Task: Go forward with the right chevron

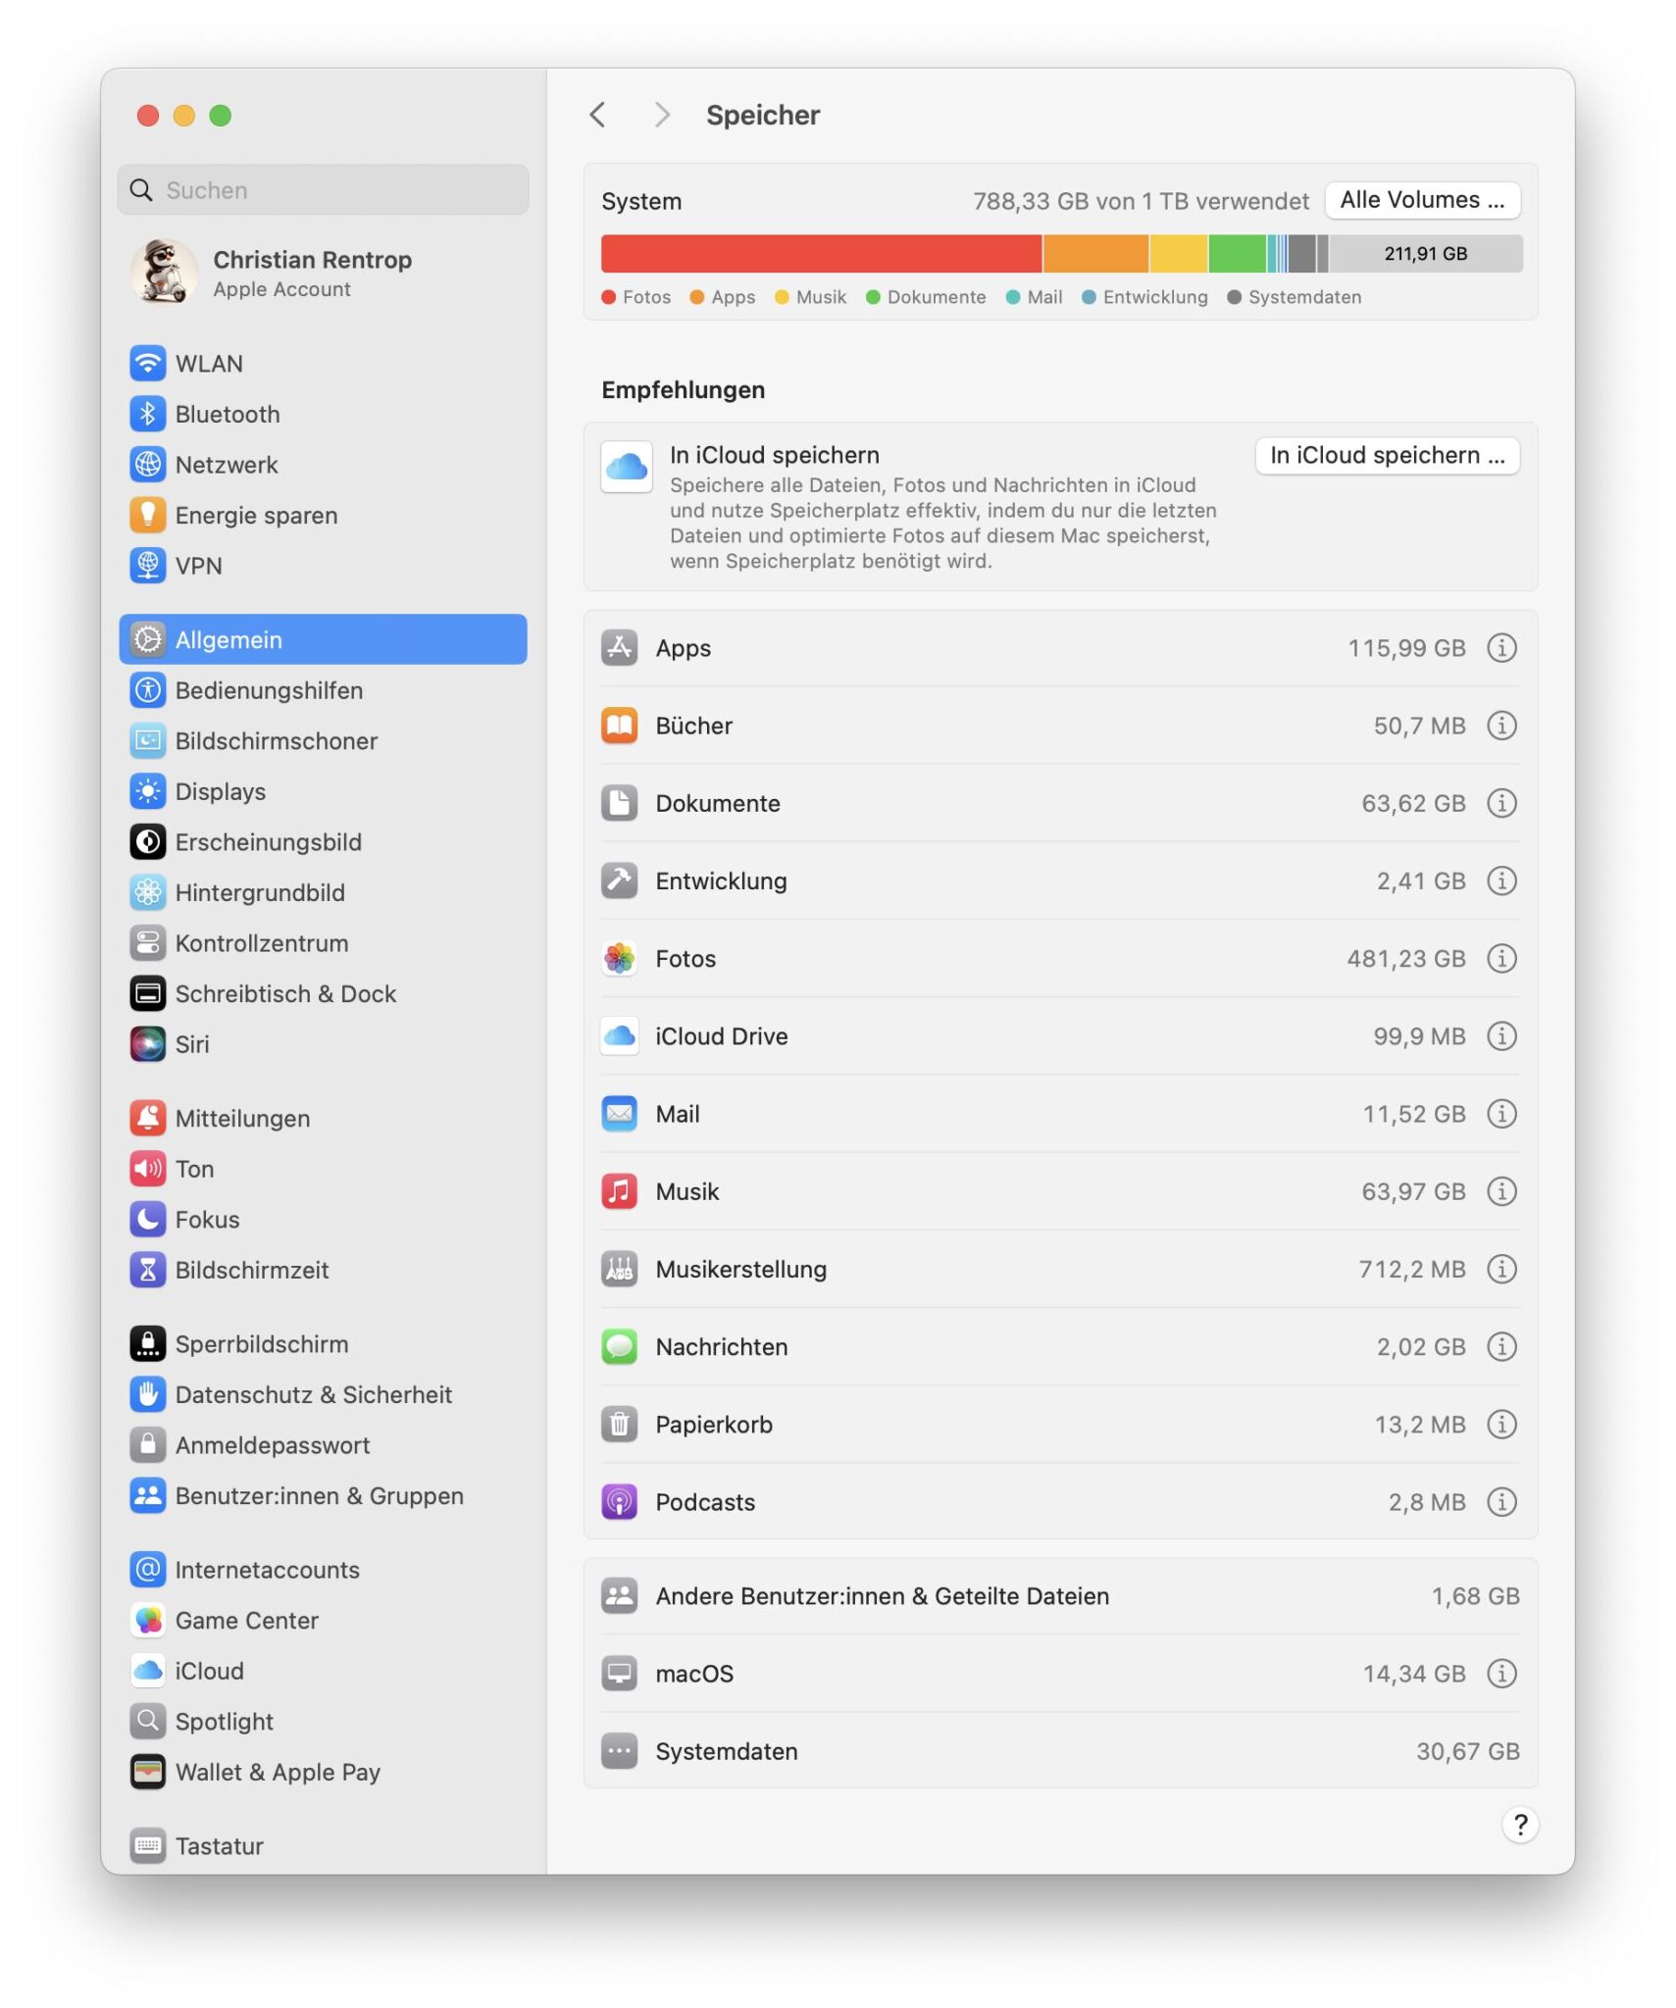Action: pos(663,115)
